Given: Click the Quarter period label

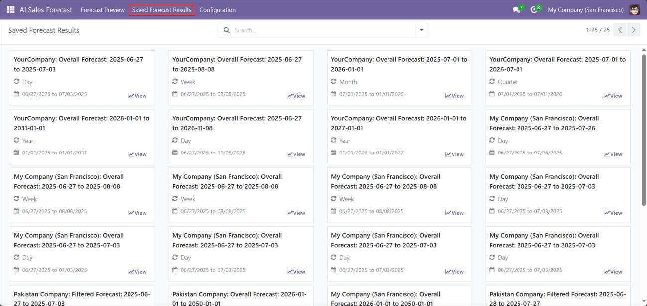Looking at the screenshot, I should (x=508, y=82).
